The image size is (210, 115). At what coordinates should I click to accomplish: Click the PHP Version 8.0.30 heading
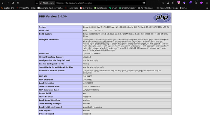click(x=53, y=16)
